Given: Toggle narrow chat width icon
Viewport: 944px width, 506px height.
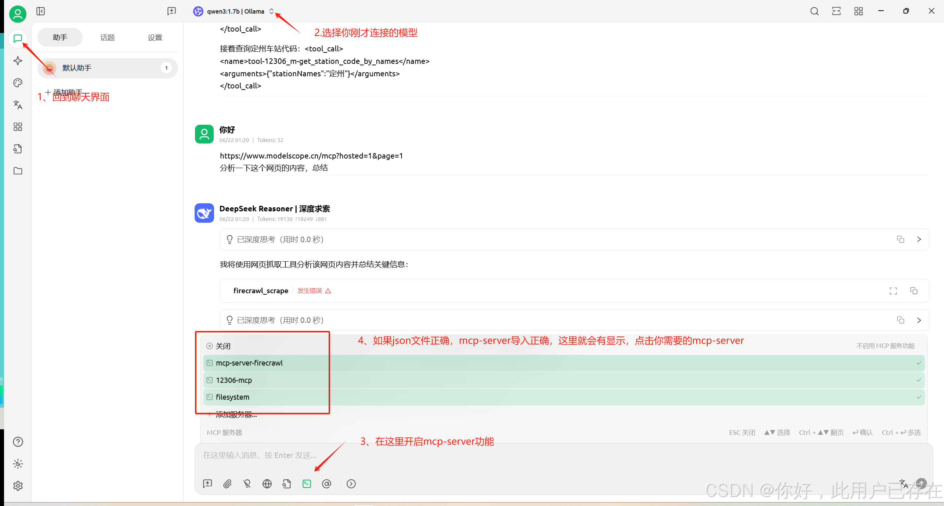Looking at the screenshot, I should pyautogui.click(x=836, y=11).
